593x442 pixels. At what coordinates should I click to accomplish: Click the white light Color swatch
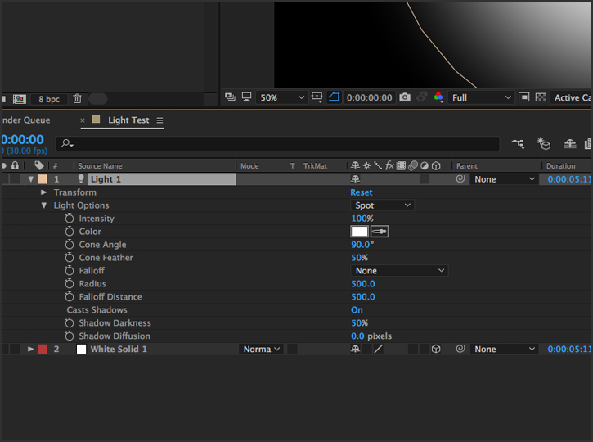point(359,231)
